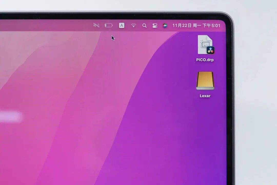Open Control Center

click(x=155, y=26)
